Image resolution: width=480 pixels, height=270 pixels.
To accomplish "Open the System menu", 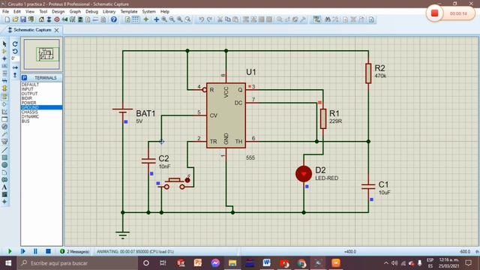I will 148,12.
